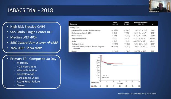Select the Acute Renal Failure sub-item

pyautogui.click(x=28, y=81)
